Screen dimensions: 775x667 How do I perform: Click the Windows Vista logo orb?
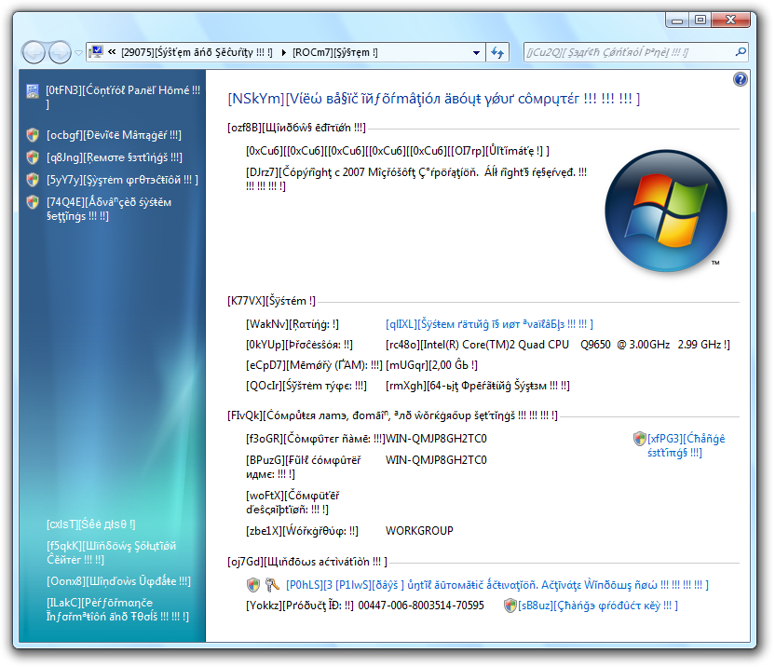(x=666, y=211)
